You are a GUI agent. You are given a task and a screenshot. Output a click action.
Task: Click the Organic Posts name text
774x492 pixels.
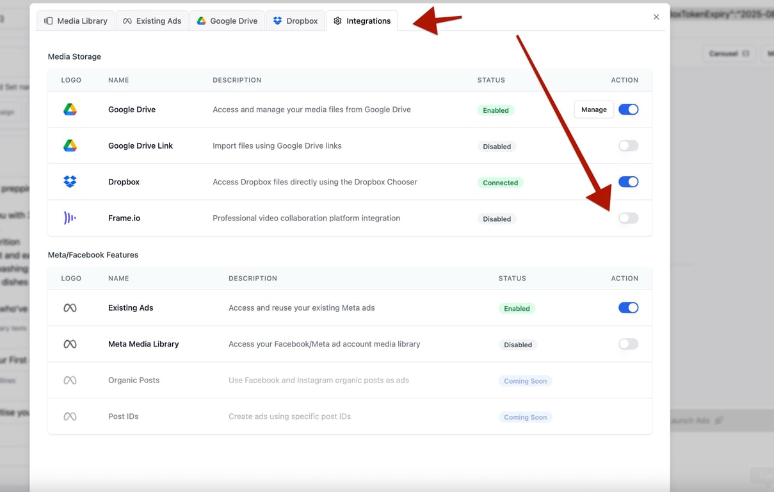pos(134,381)
